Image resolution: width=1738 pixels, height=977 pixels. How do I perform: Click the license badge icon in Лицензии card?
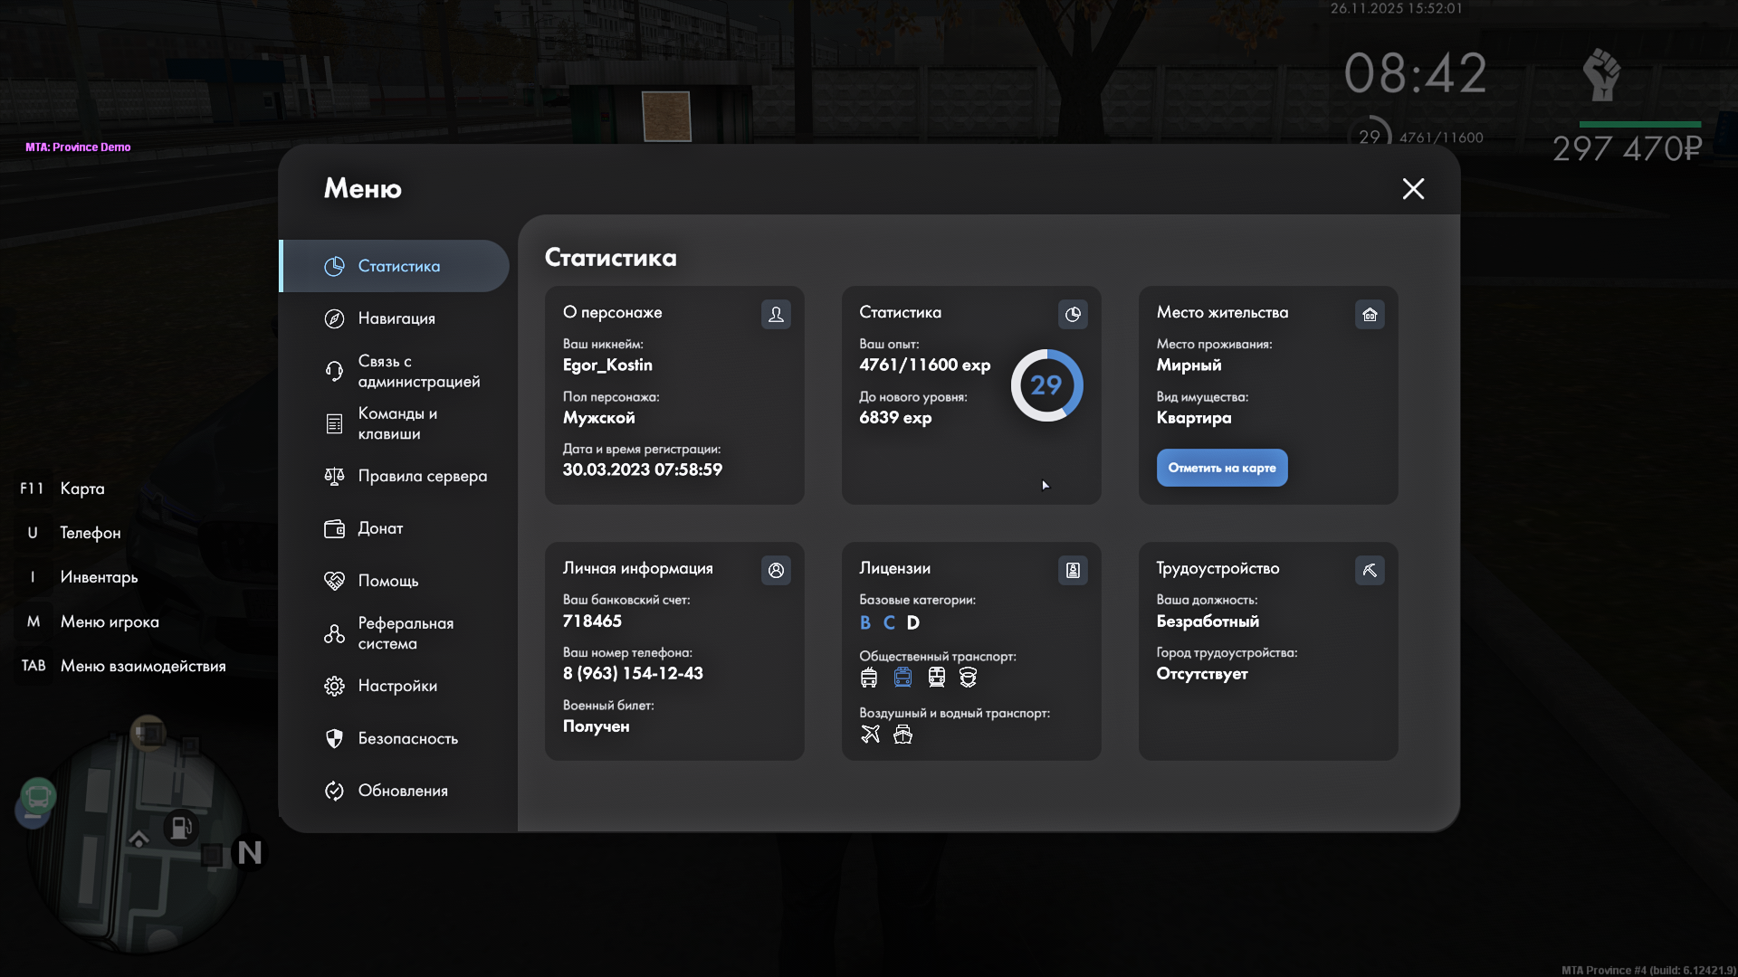tap(1073, 570)
